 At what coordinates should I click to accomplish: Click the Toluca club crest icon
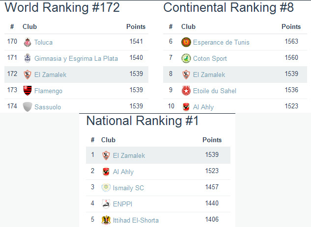pyautogui.click(x=27, y=42)
